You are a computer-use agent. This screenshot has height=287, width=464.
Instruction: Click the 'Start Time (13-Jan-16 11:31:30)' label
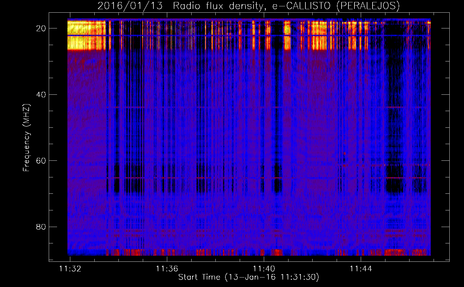coord(249,277)
